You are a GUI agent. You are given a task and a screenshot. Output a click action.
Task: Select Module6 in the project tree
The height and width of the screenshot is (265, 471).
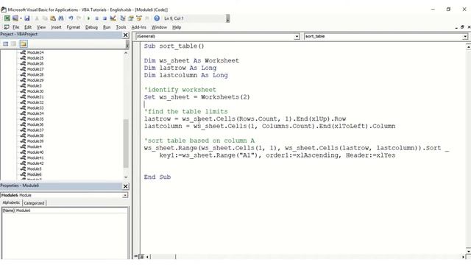35,174
